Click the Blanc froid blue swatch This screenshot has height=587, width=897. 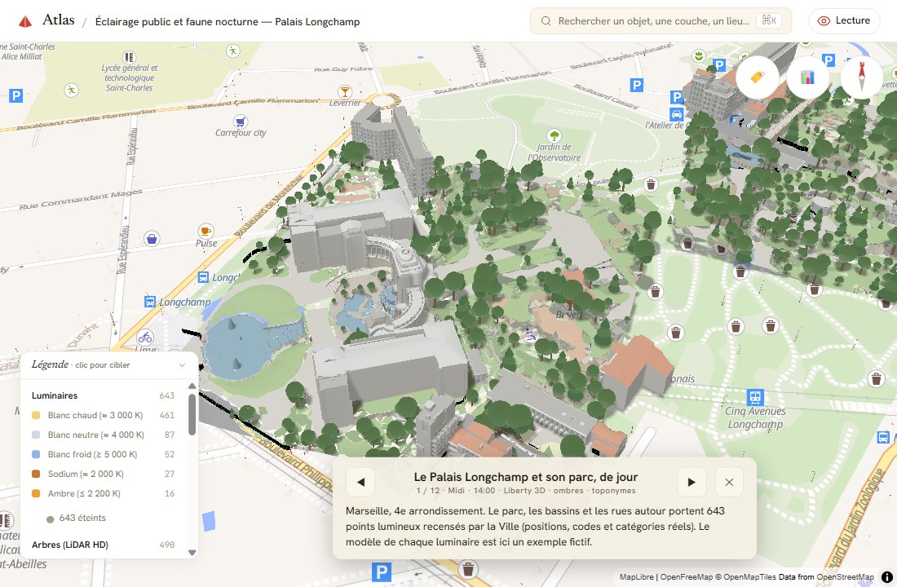(36, 454)
